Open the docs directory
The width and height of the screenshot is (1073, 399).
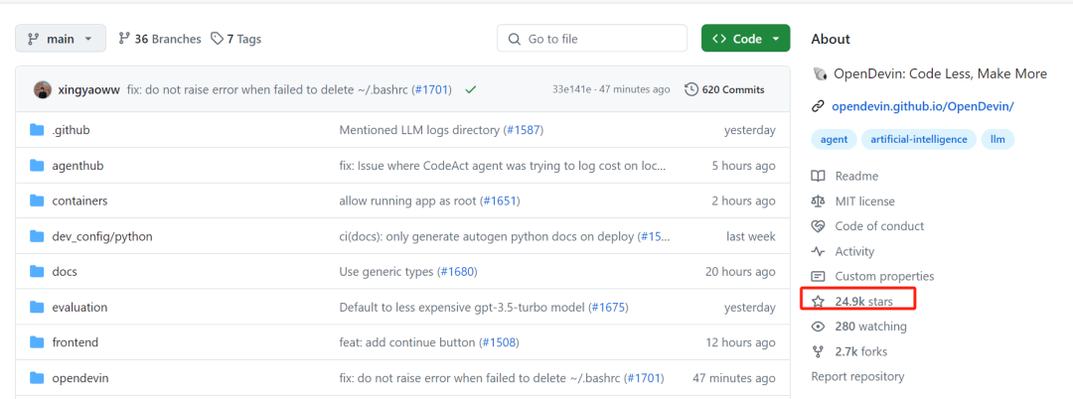click(65, 272)
